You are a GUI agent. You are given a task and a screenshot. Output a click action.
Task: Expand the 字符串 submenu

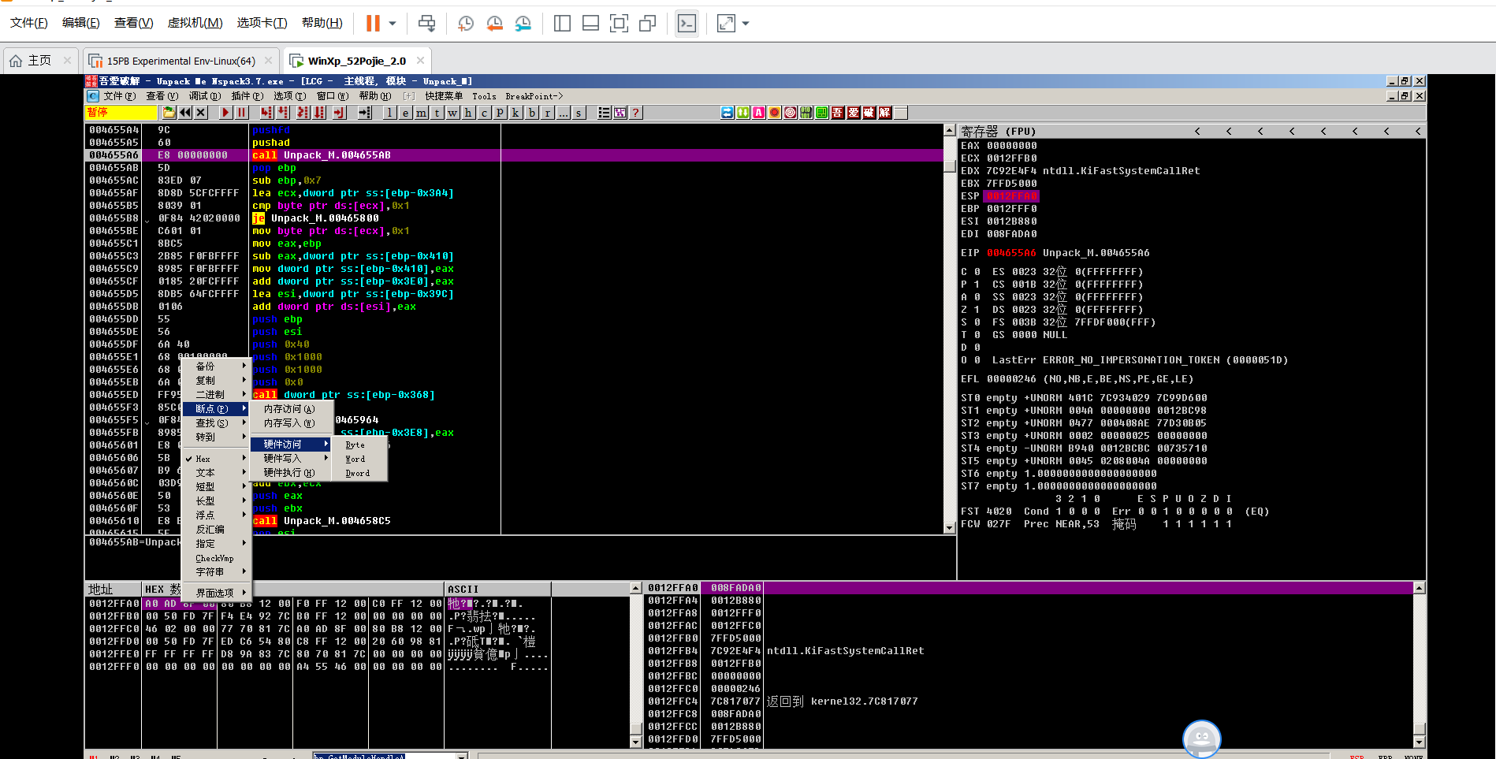pos(214,571)
